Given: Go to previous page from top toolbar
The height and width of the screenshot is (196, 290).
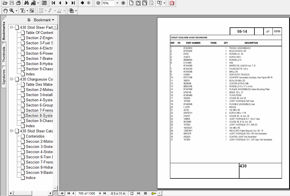Looking at the screenshot, I should pyautogui.click(x=60, y=3).
